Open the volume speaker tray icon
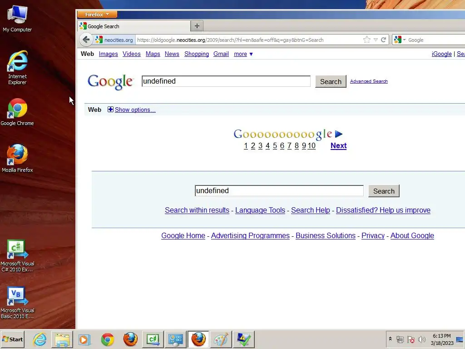 coord(421,339)
